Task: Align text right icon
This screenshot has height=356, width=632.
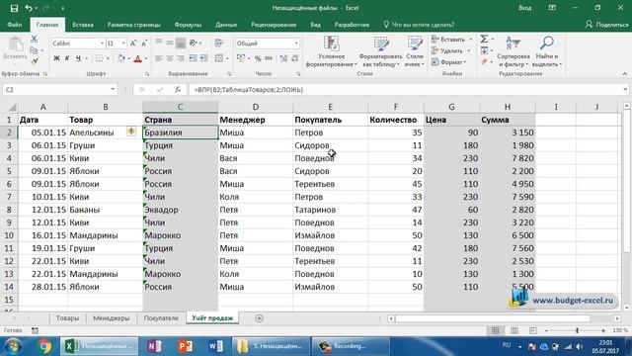Action: [x=181, y=58]
